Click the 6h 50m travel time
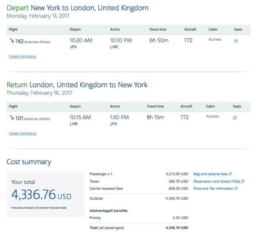Viewport: 257px width, 238px height. 159,40
